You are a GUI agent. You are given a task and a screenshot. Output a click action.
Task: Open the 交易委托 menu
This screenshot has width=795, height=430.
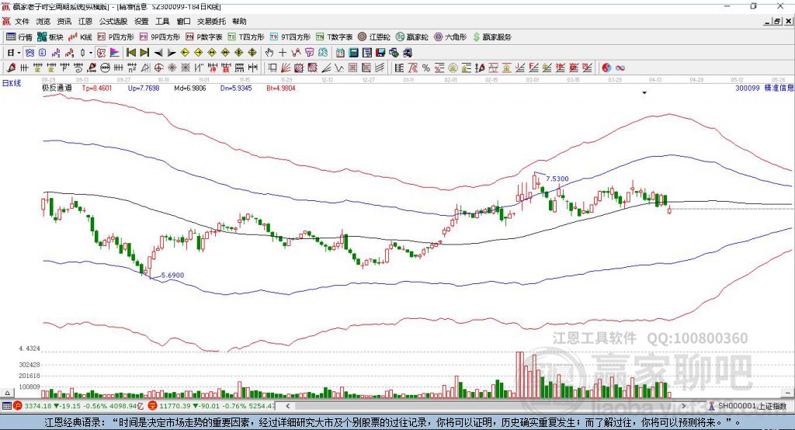211,21
